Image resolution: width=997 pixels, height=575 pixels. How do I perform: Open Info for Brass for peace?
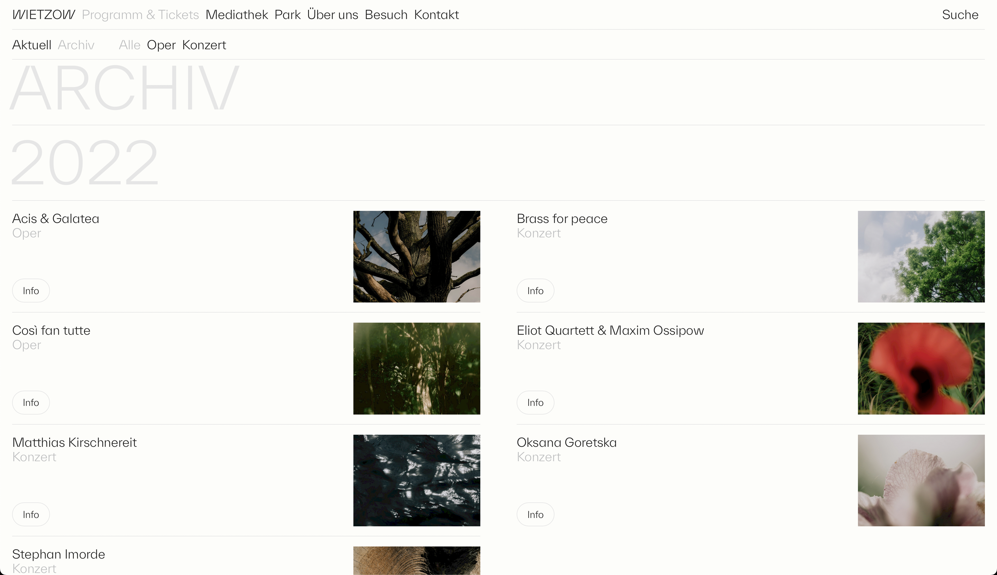click(535, 291)
